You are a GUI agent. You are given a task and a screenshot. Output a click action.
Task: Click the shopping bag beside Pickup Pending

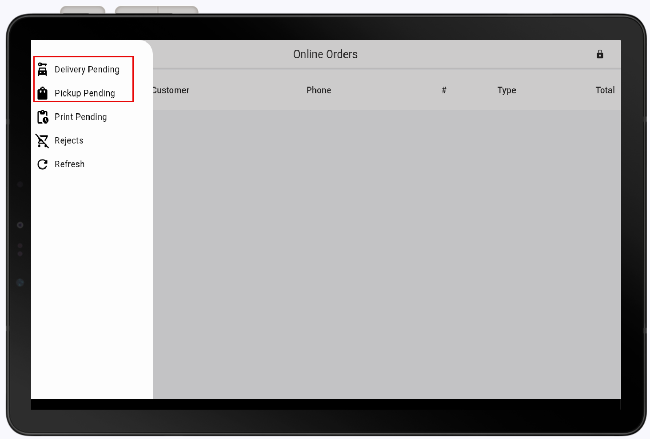coord(42,93)
